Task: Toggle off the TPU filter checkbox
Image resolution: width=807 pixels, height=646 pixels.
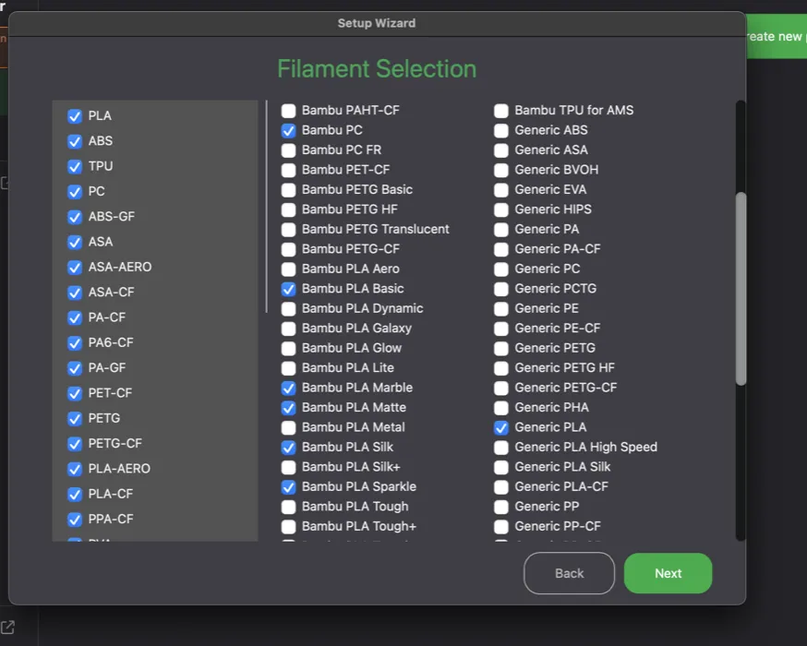Action: click(x=75, y=166)
